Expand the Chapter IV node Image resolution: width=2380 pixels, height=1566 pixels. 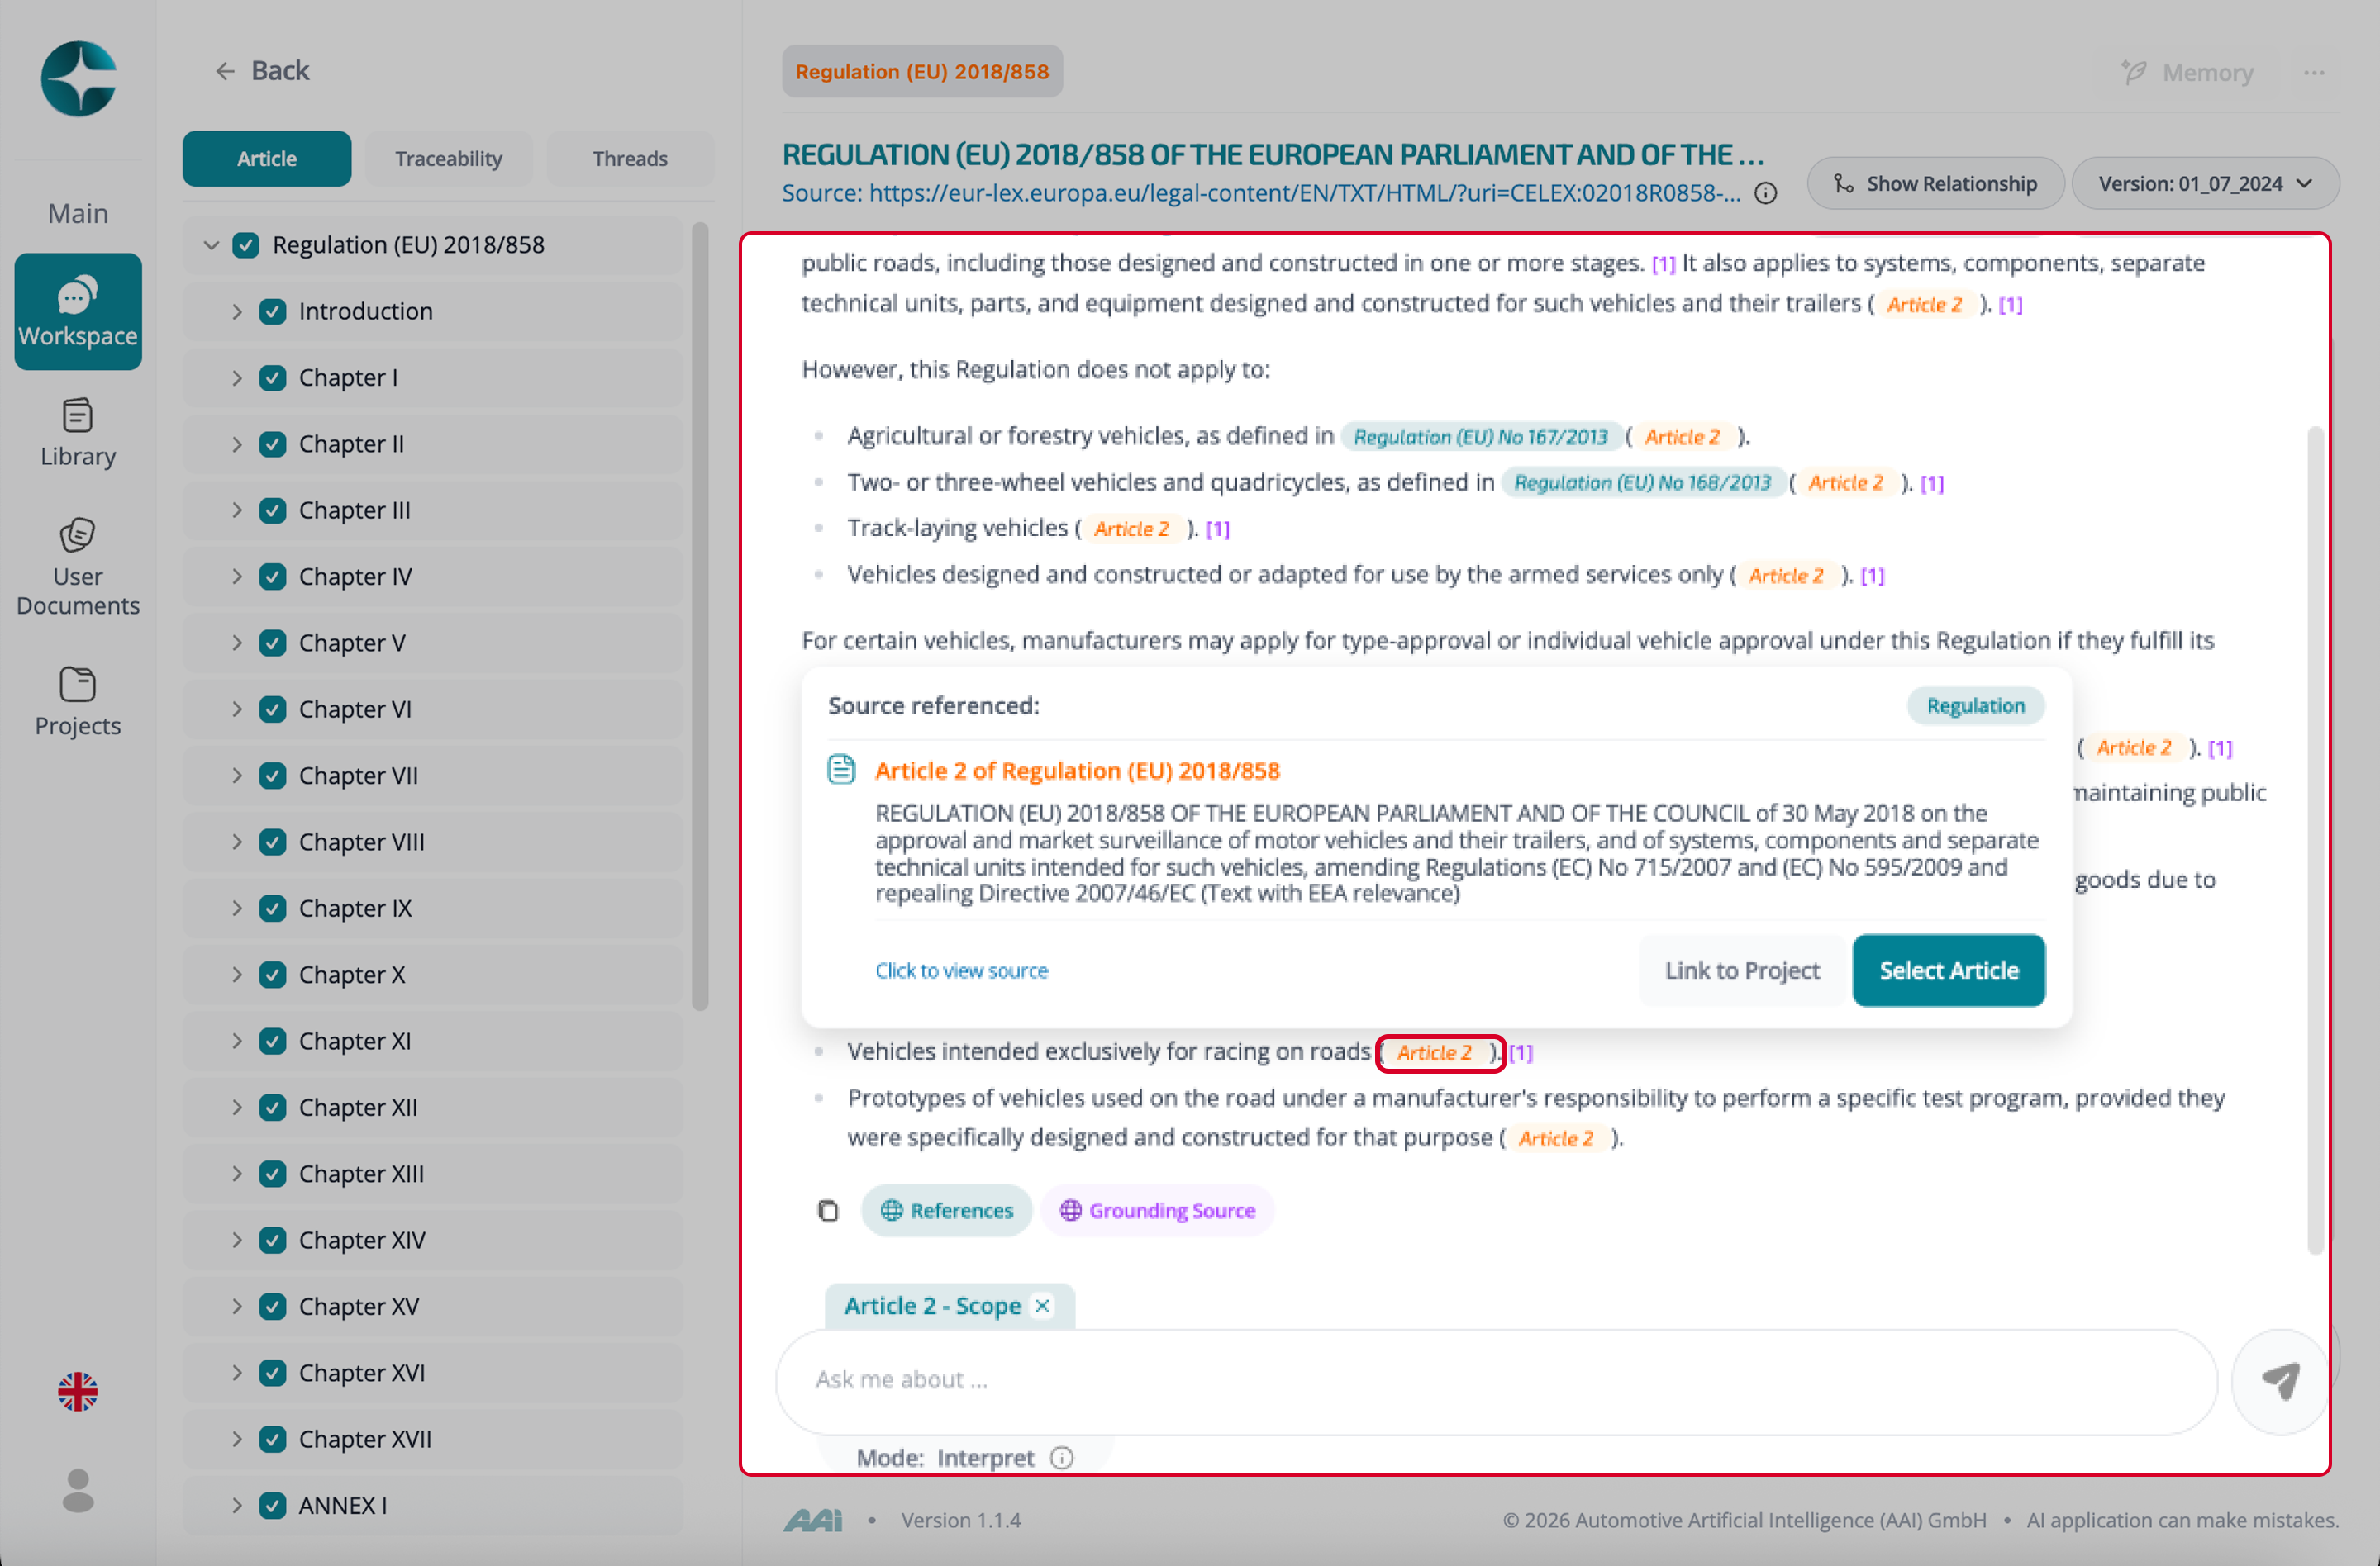point(237,577)
